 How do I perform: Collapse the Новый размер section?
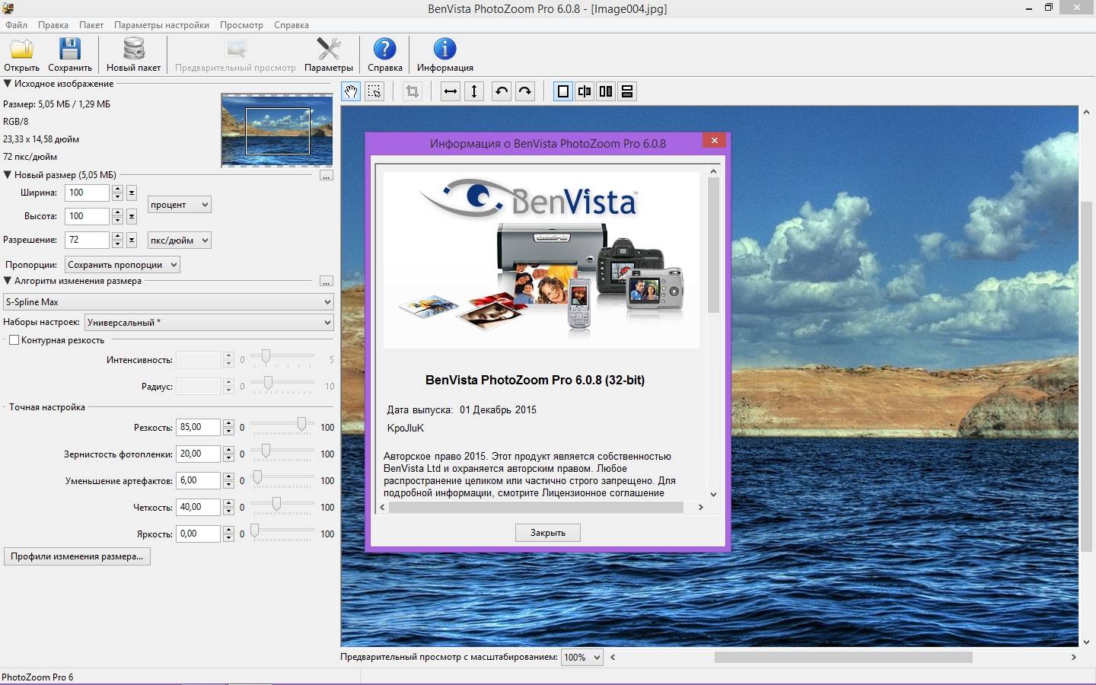coord(8,174)
